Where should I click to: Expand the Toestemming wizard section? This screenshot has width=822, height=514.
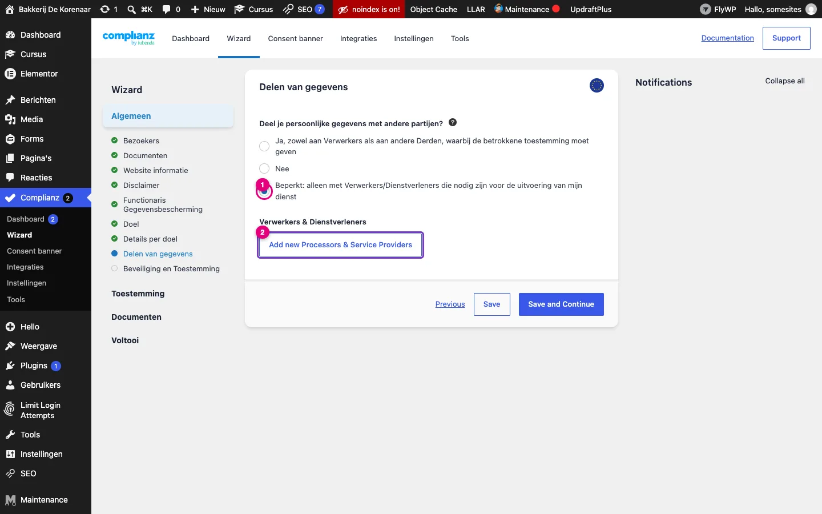click(x=138, y=294)
